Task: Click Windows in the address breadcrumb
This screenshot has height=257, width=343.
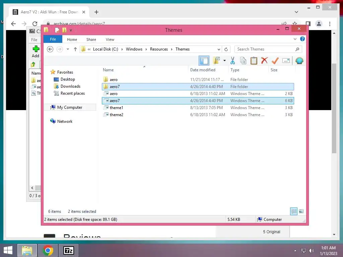Action: (x=134, y=49)
